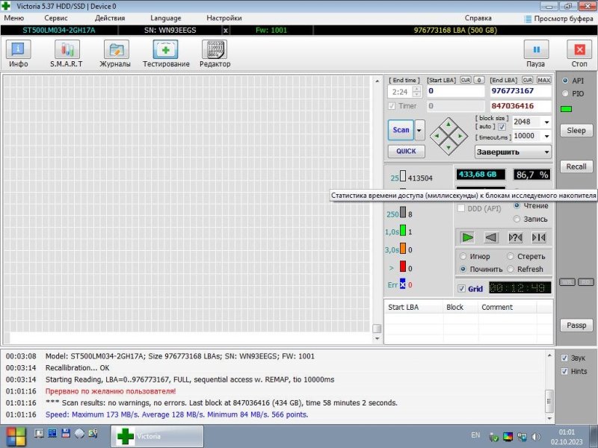598x448 pixels.
Task: Open the Журналы logs
Action: (x=116, y=51)
